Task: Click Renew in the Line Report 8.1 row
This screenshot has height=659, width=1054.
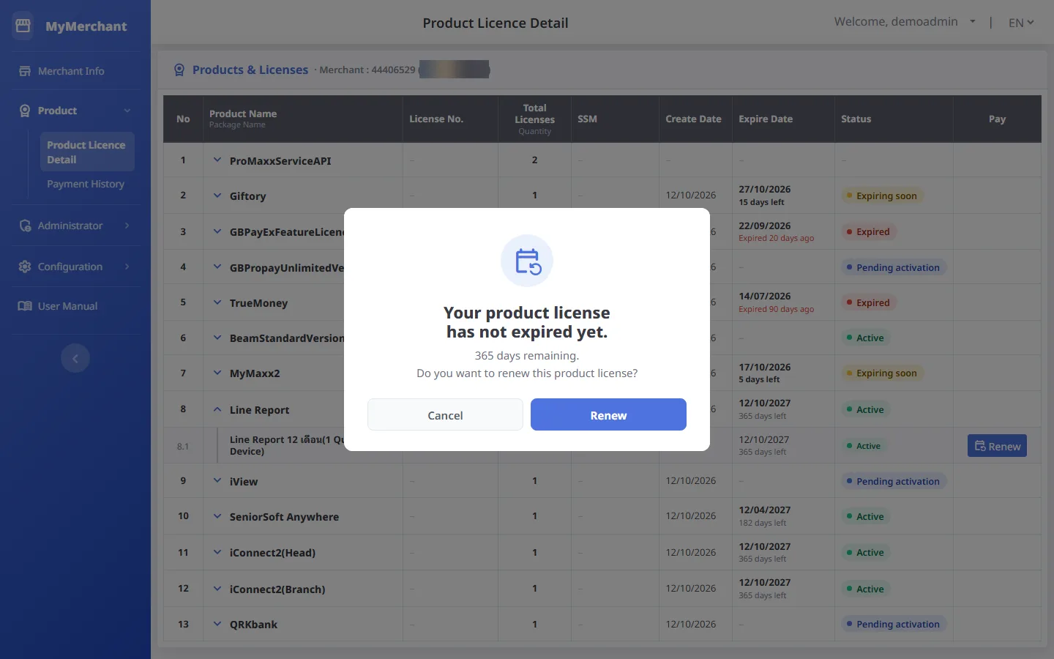Action: 997,446
